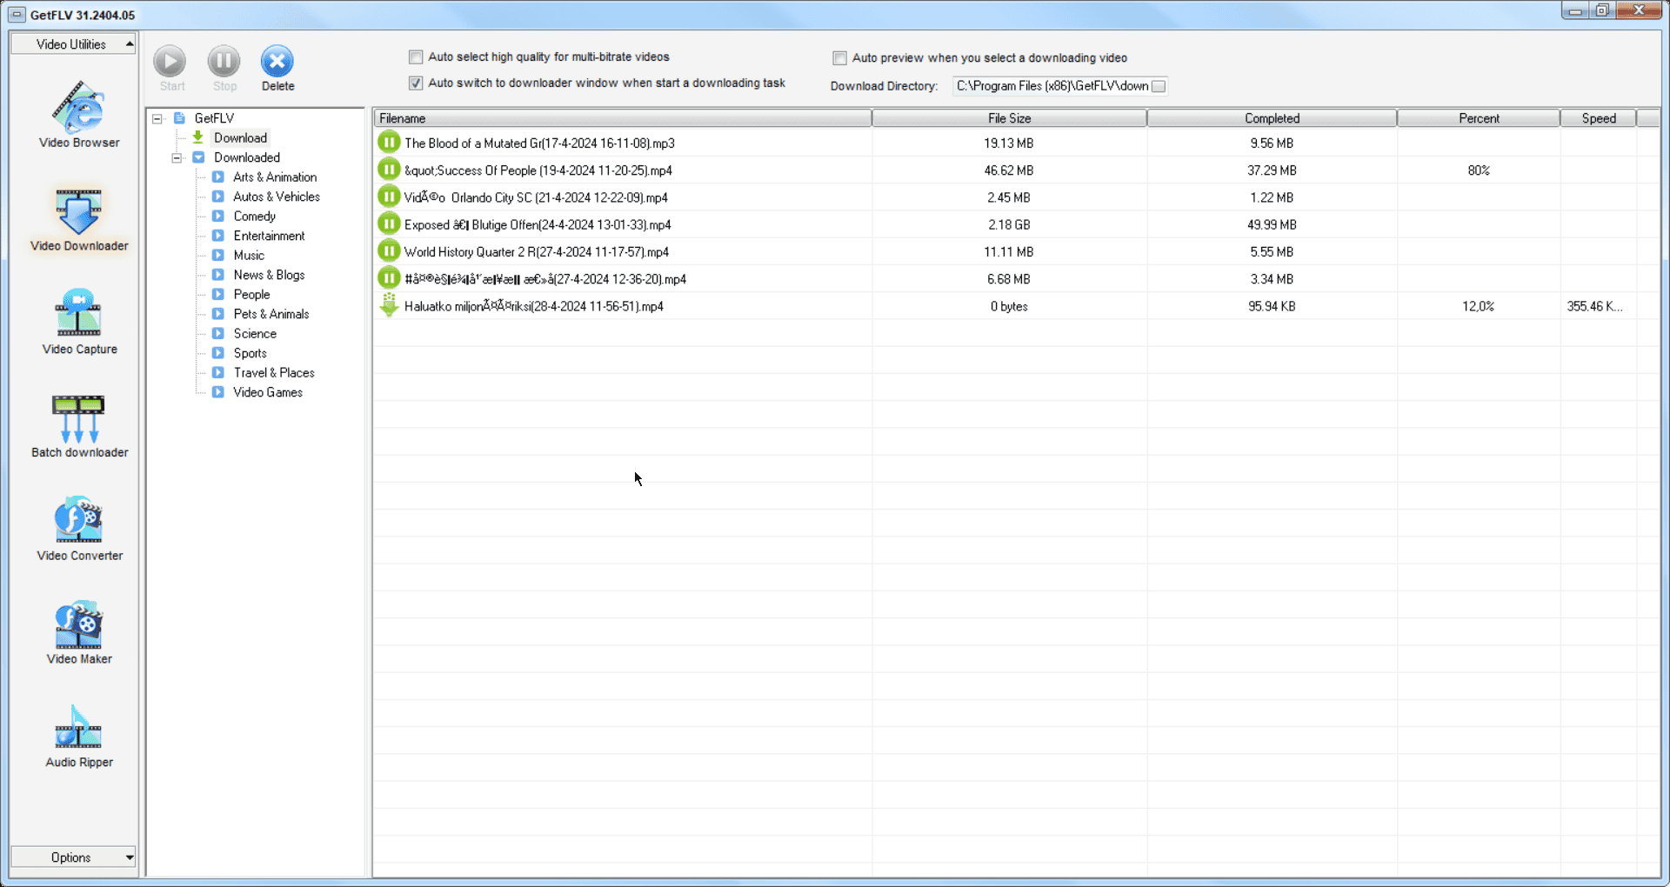Click downloading arrow icon of Haluatko row
The width and height of the screenshot is (1670, 887).
[x=389, y=306]
